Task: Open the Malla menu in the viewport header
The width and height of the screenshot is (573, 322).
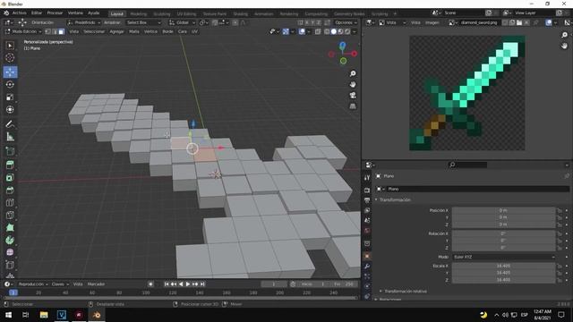Action: click(x=133, y=32)
